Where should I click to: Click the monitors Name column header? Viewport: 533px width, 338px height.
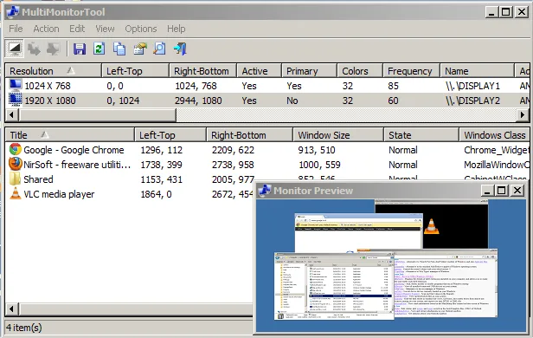[x=477, y=71]
